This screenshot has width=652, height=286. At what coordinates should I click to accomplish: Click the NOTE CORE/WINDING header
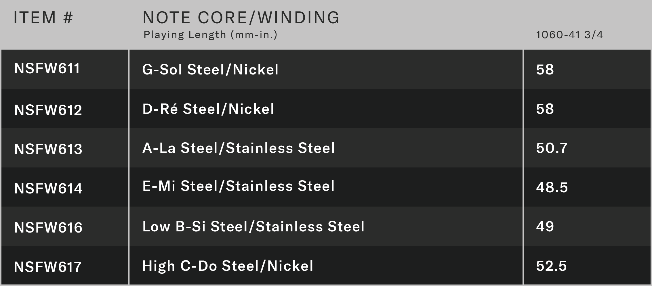(x=241, y=17)
